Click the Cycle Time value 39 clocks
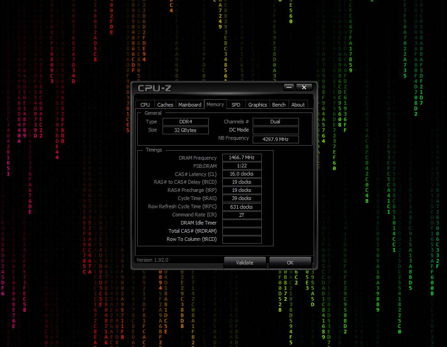 [x=242, y=198]
